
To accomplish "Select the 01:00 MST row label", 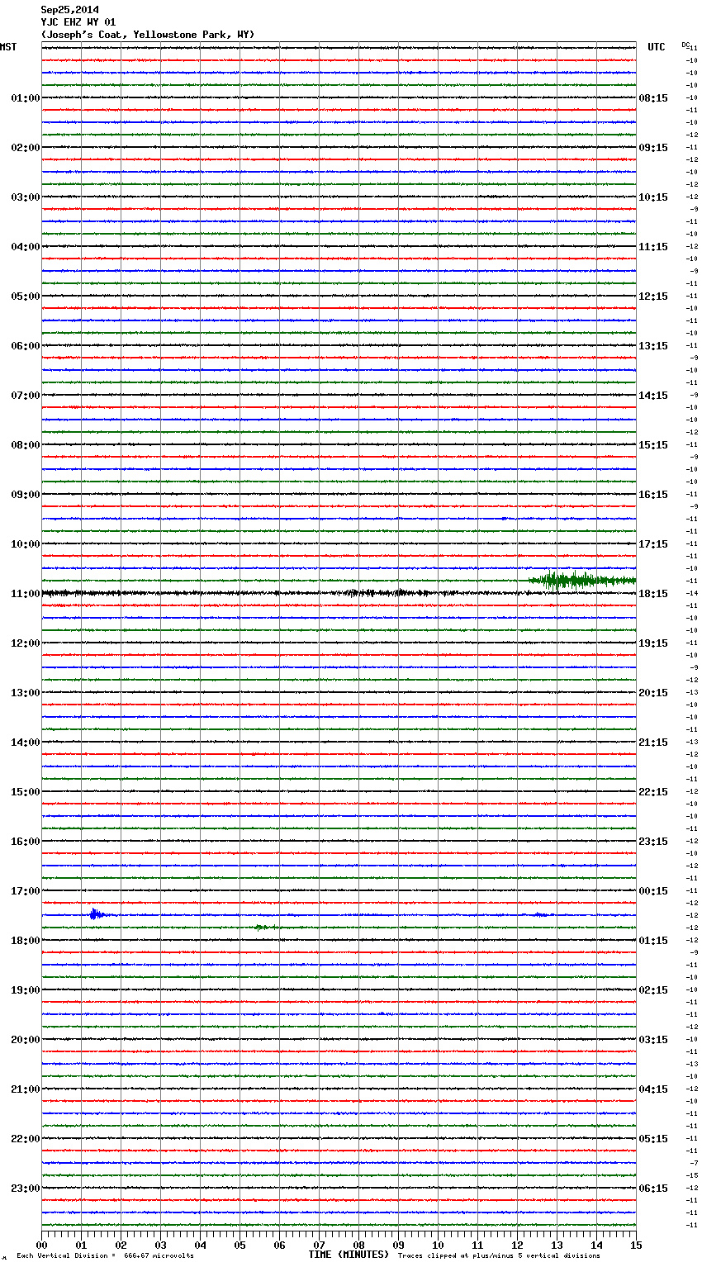I will pos(26,98).
